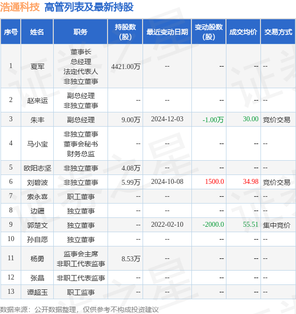
Task: Click the holding 5.99万
Action: coord(131,182)
